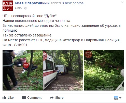Viewport: 126px width, 103px height.
Task: Click the public globe privacy icon
Action: (x=26, y=8)
